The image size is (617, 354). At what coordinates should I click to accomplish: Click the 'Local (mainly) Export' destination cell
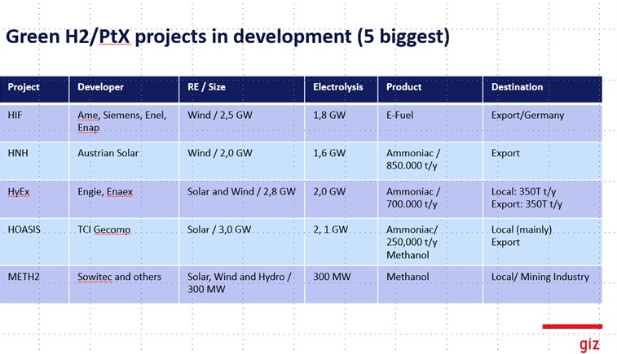point(543,242)
